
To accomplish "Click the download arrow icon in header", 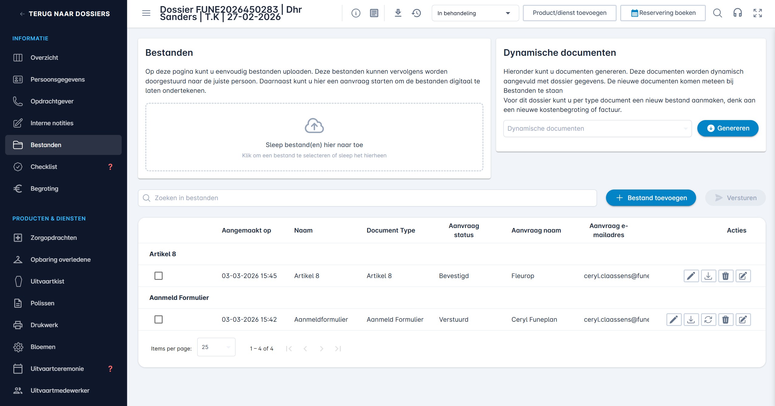I will [x=398, y=13].
